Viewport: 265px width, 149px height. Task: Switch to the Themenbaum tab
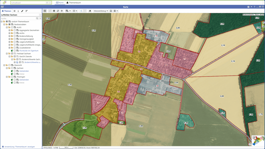click(x=72, y=3)
